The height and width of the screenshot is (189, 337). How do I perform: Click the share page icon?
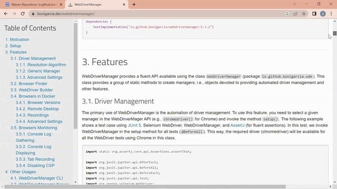pyautogui.click(x=295, y=14)
